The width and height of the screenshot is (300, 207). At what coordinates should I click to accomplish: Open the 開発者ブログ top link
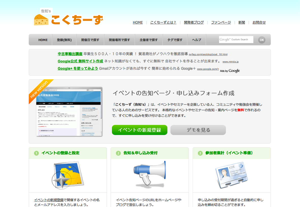point(194,22)
